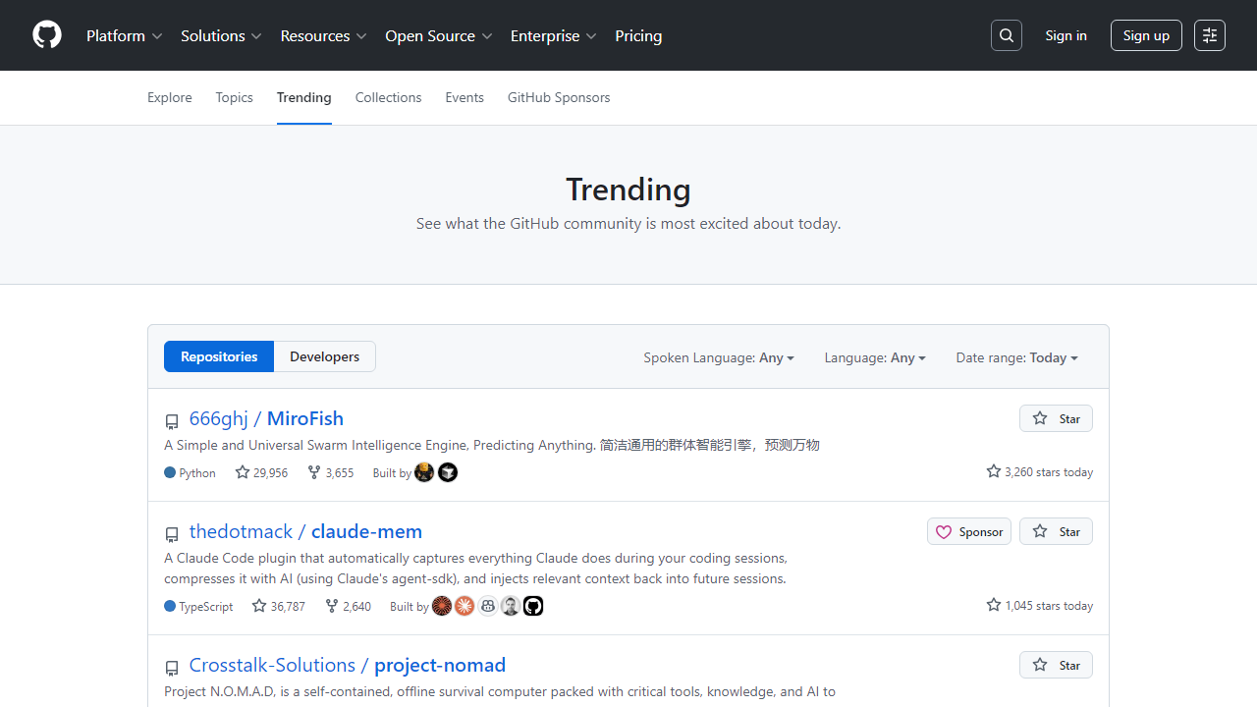Viewport: 1257px width, 707px height.
Task: Expand the Solutions menu
Action: pyautogui.click(x=221, y=35)
